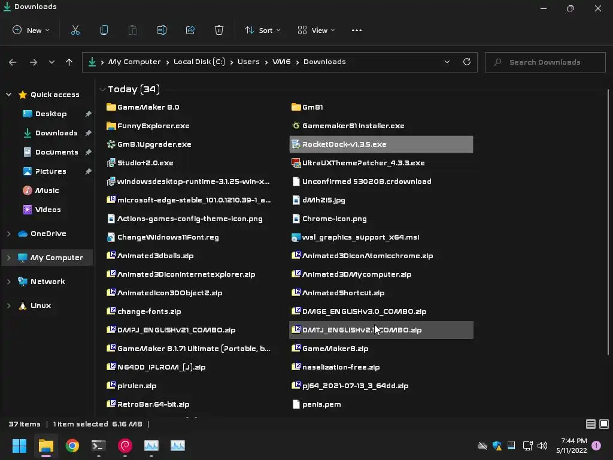The height and width of the screenshot is (460, 613).
Task: Open recent locations chevron dropdown
Action: [x=51, y=62]
